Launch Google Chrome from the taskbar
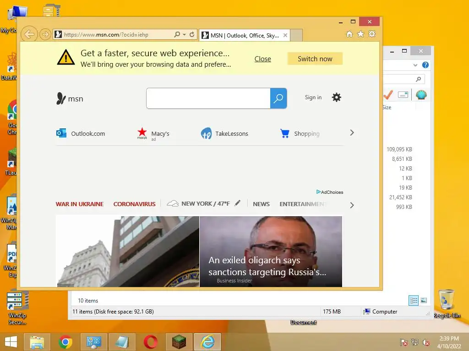 tap(65, 342)
